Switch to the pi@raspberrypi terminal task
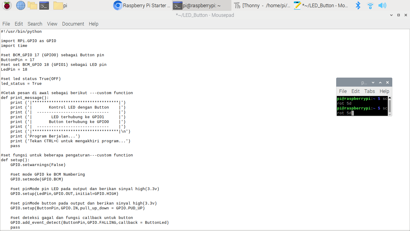 (x=202, y=5)
